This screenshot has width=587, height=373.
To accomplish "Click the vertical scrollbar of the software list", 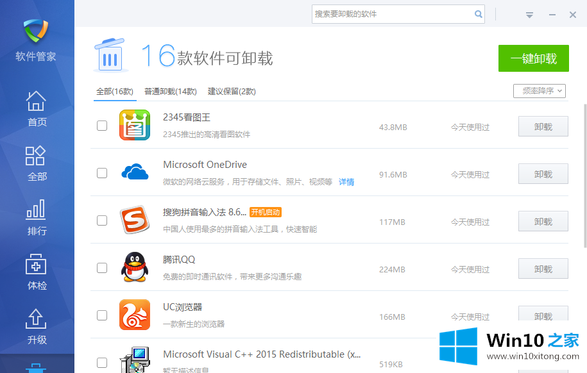I will click(x=585, y=176).
